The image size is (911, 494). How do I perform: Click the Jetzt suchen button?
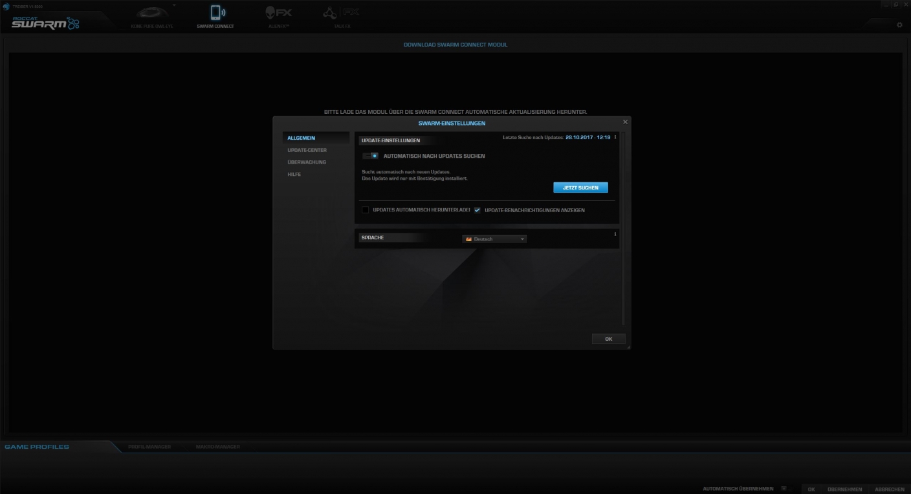(x=580, y=188)
